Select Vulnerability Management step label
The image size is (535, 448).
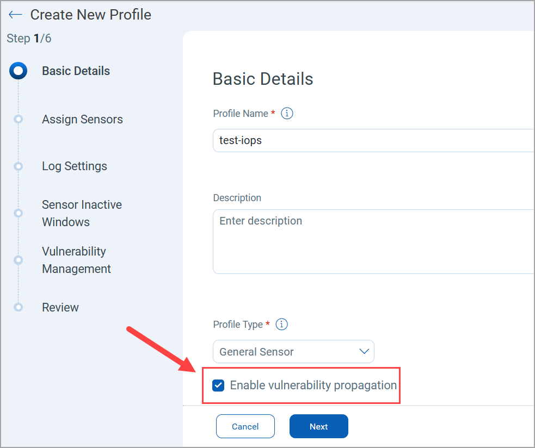[76, 260]
